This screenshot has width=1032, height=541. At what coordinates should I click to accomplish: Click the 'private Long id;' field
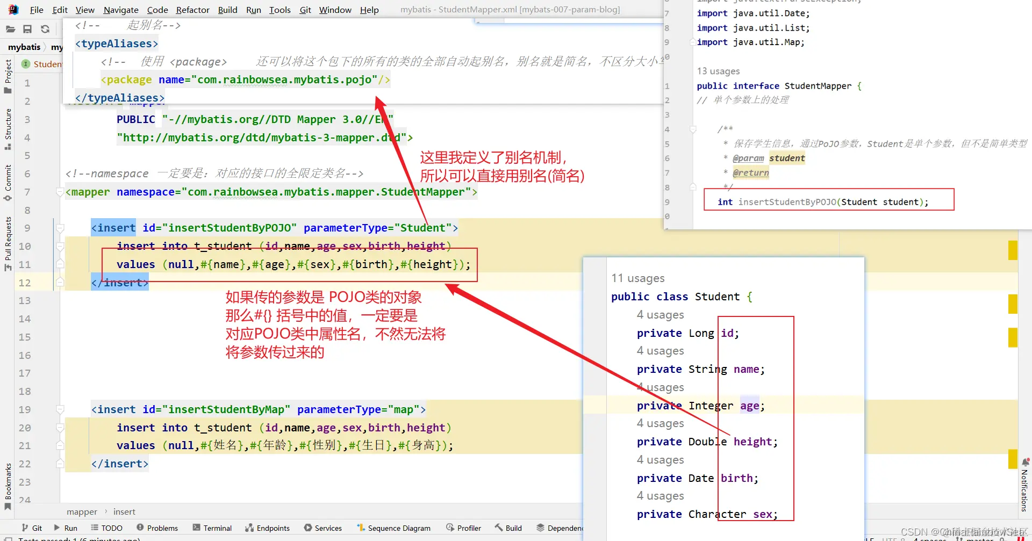688,333
